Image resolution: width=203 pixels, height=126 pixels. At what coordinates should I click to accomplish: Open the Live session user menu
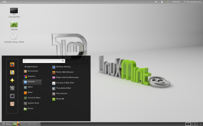pos(192,2)
